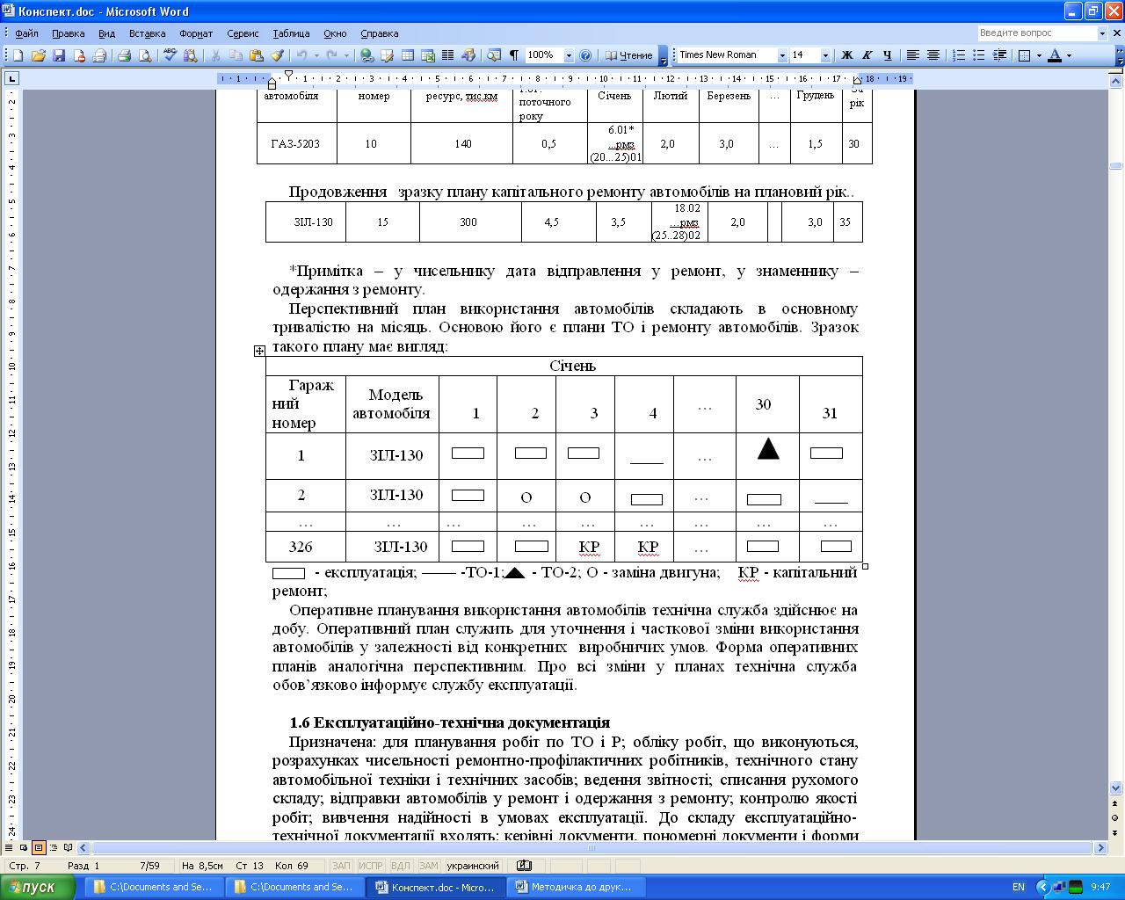Switch to Web Layout view
This screenshot has height=900, width=1125.
click(x=25, y=848)
